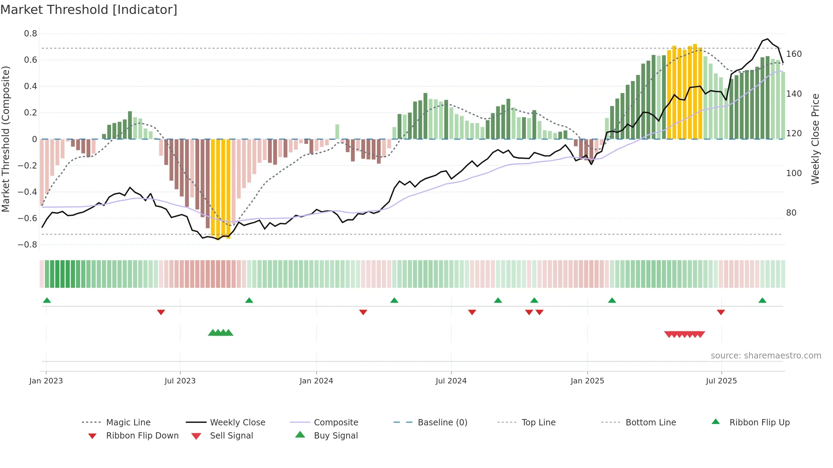This screenshot has height=468, width=833.
Task: Open the source: sharemaestro.com attribution
Action: 766,356
